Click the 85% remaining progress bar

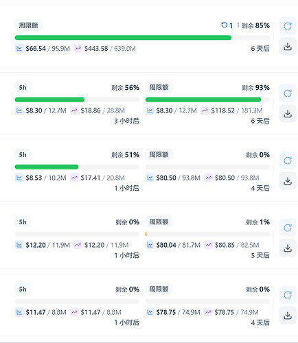(x=142, y=38)
